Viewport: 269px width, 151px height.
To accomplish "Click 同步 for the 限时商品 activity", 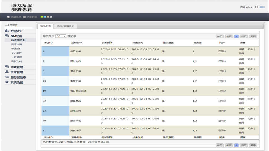I will click(x=250, y=59).
